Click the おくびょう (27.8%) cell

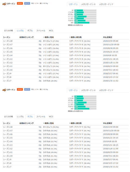coord(51,41)
